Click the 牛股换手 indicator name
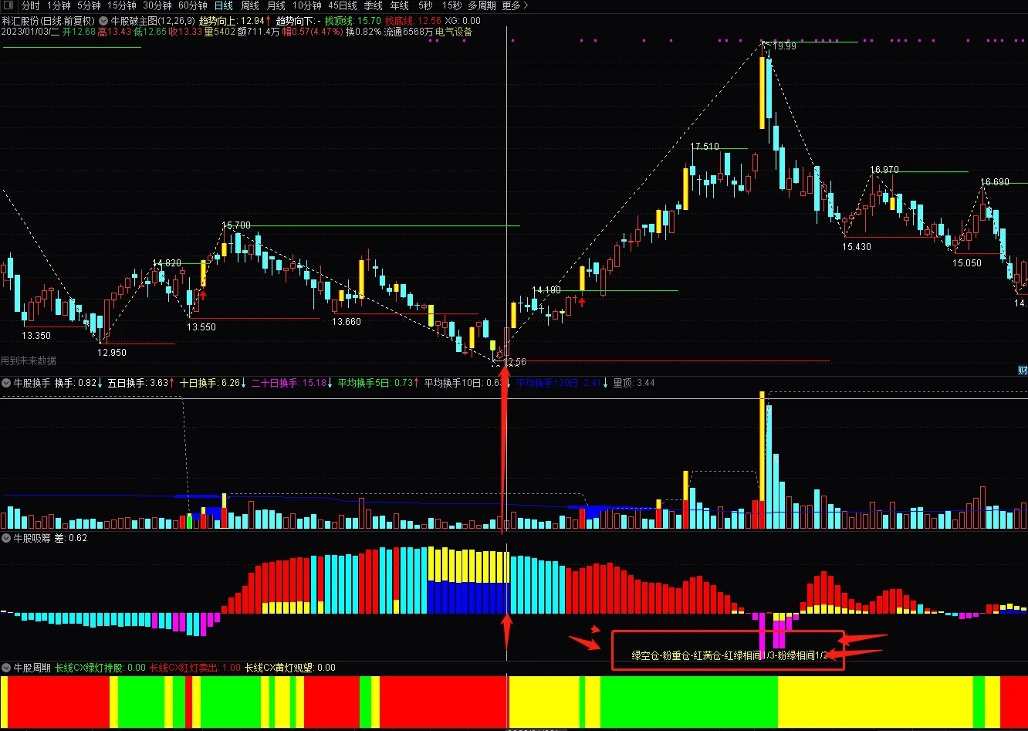The image size is (1028, 731). point(32,382)
